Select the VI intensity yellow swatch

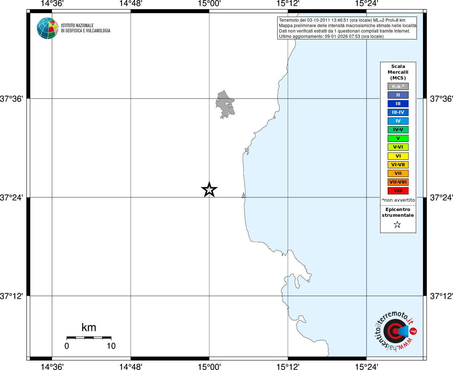click(x=398, y=156)
